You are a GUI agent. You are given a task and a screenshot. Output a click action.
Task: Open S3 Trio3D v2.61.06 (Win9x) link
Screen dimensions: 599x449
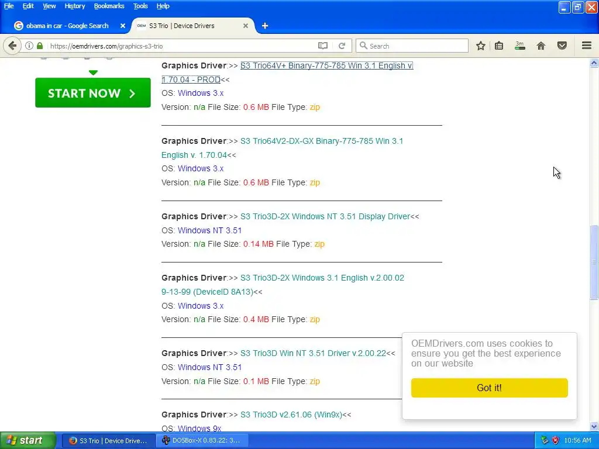click(291, 415)
